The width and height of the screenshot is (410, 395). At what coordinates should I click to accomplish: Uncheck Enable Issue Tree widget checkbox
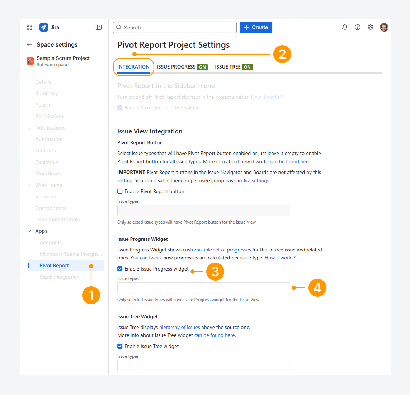click(120, 346)
